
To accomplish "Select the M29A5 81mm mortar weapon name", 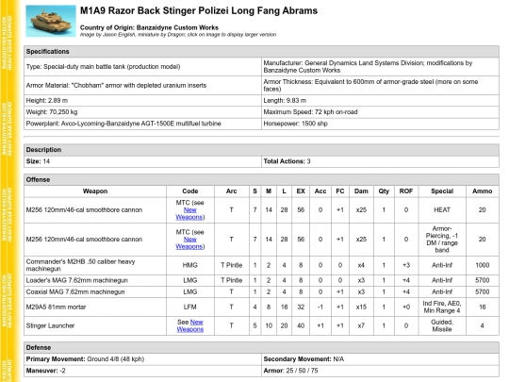I will [95, 307].
